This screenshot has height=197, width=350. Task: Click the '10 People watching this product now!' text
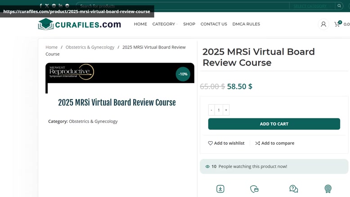249,166
